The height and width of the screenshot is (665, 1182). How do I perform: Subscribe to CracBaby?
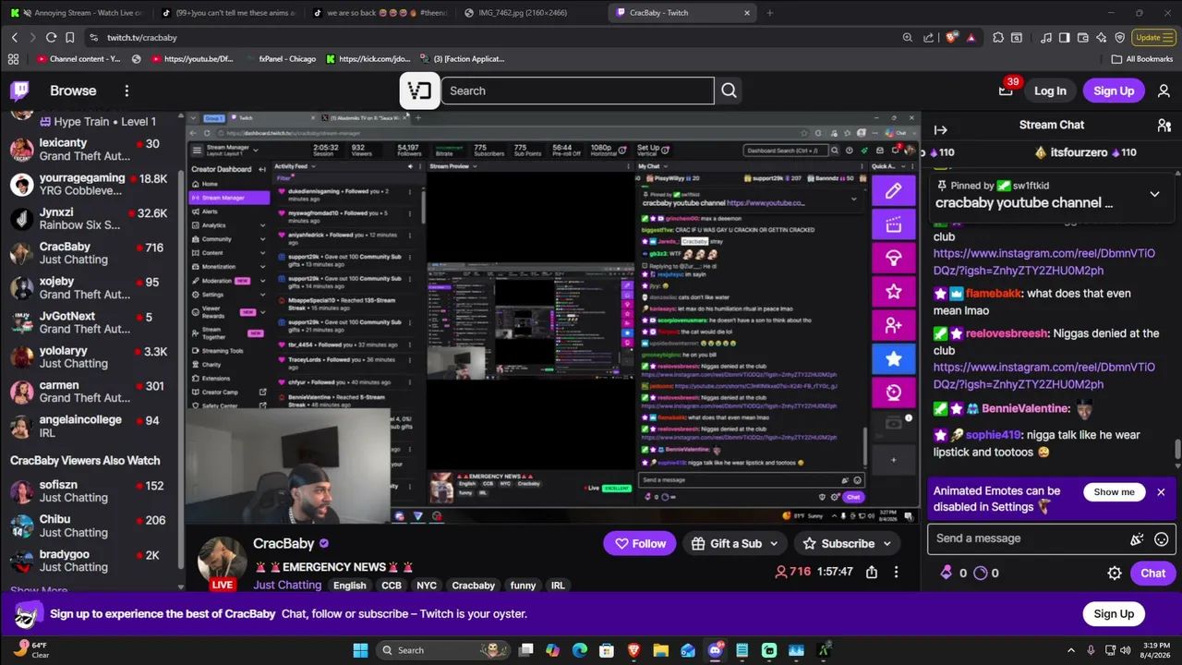point(838,544)
